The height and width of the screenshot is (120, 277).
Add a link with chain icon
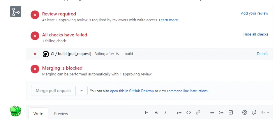click(198, 112)
